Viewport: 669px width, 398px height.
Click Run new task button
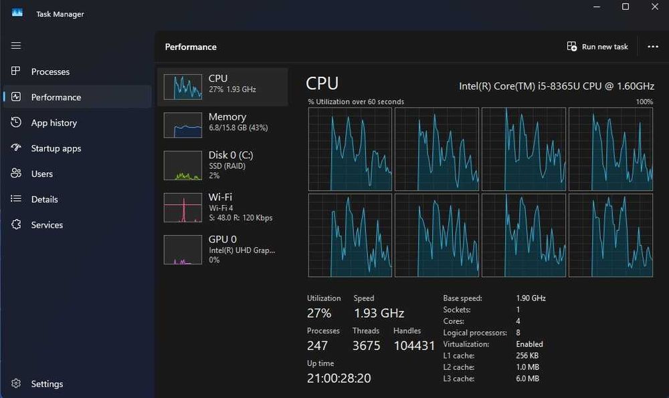pos(597,47)
